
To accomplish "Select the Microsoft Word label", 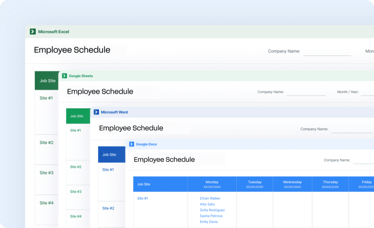I will [x=114, y=112].
